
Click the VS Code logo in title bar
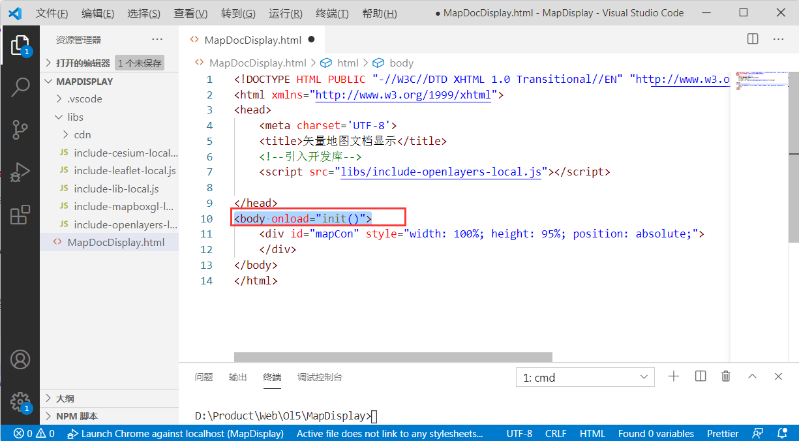point(14,13)
